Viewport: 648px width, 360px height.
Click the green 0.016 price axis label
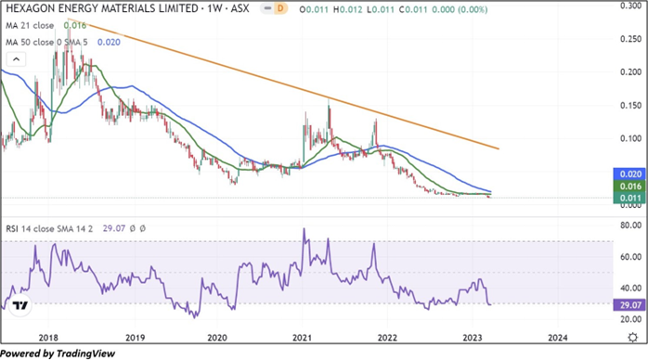(x=629, y=186)
